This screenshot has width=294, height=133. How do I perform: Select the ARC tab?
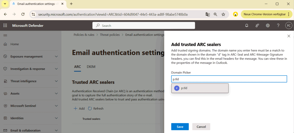pos(78,67)
